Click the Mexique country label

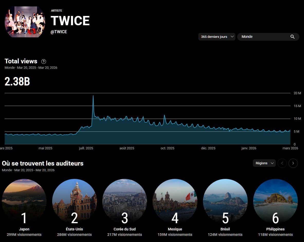(x=175, y=229)
